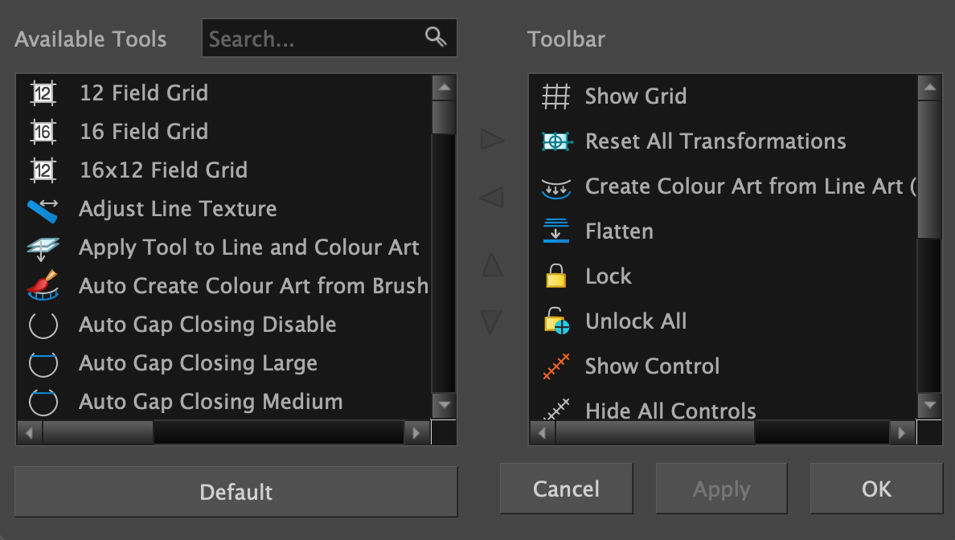Click the right arrow to add a tool
This screenshot has height=540, width=955.
pos(491,138)
